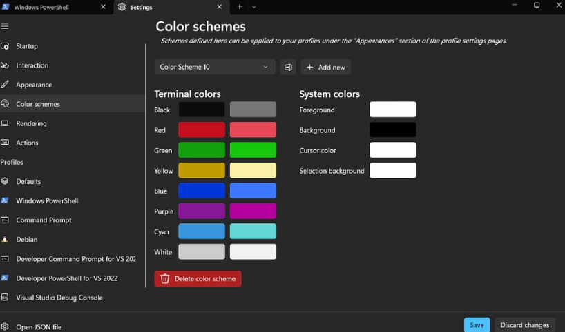The height and width of the screenshot is (332, 565).
Task: Click the Rendering monitor icon
Action: pos(5,123)
